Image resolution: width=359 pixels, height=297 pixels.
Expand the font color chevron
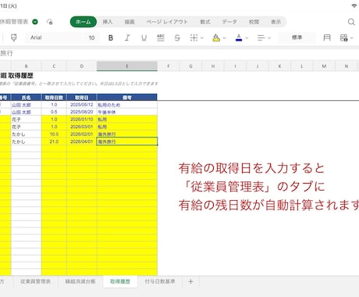247,38
